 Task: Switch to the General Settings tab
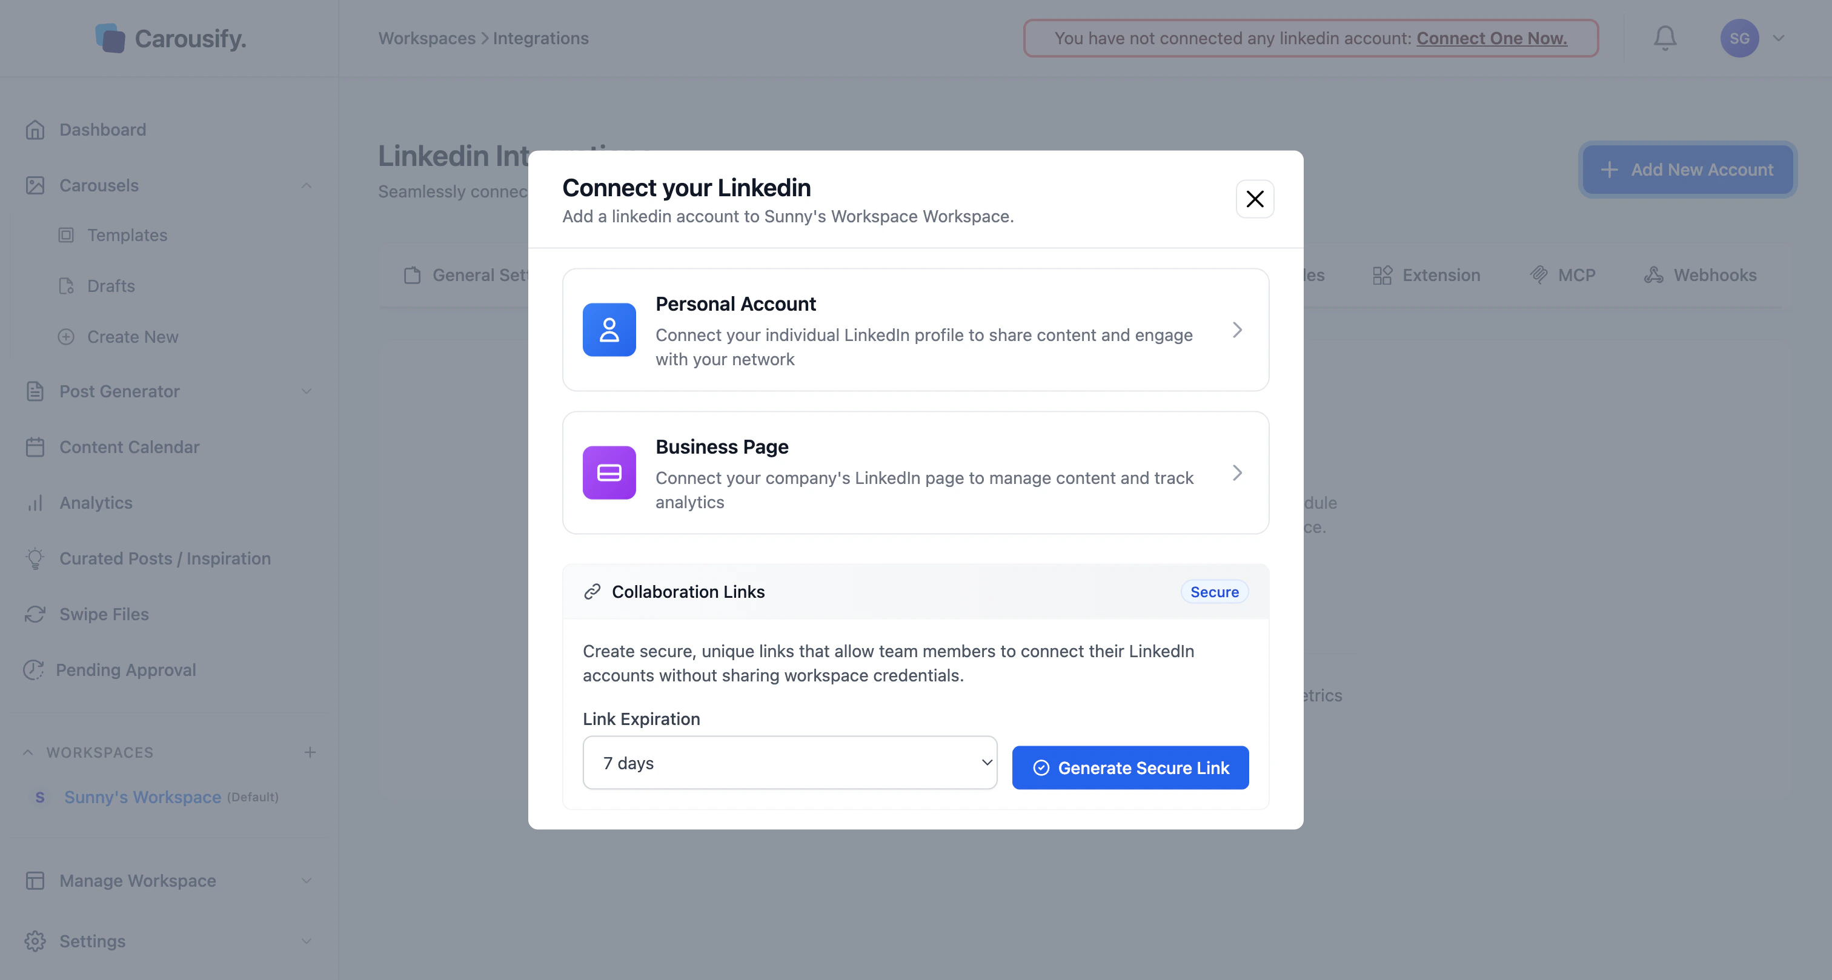click(x=466, y=275)
